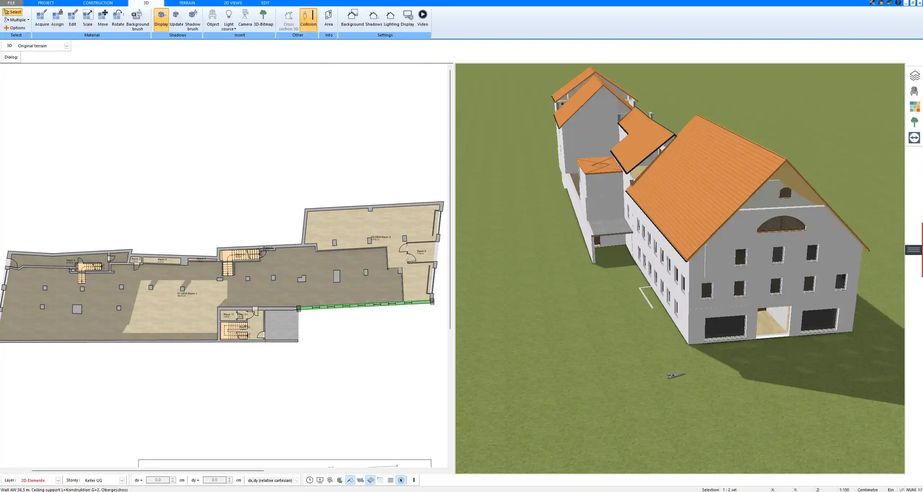The width and height of the screenshot is (923, 492).
Task: Open 3D Display settings
Action: point(407,18)
